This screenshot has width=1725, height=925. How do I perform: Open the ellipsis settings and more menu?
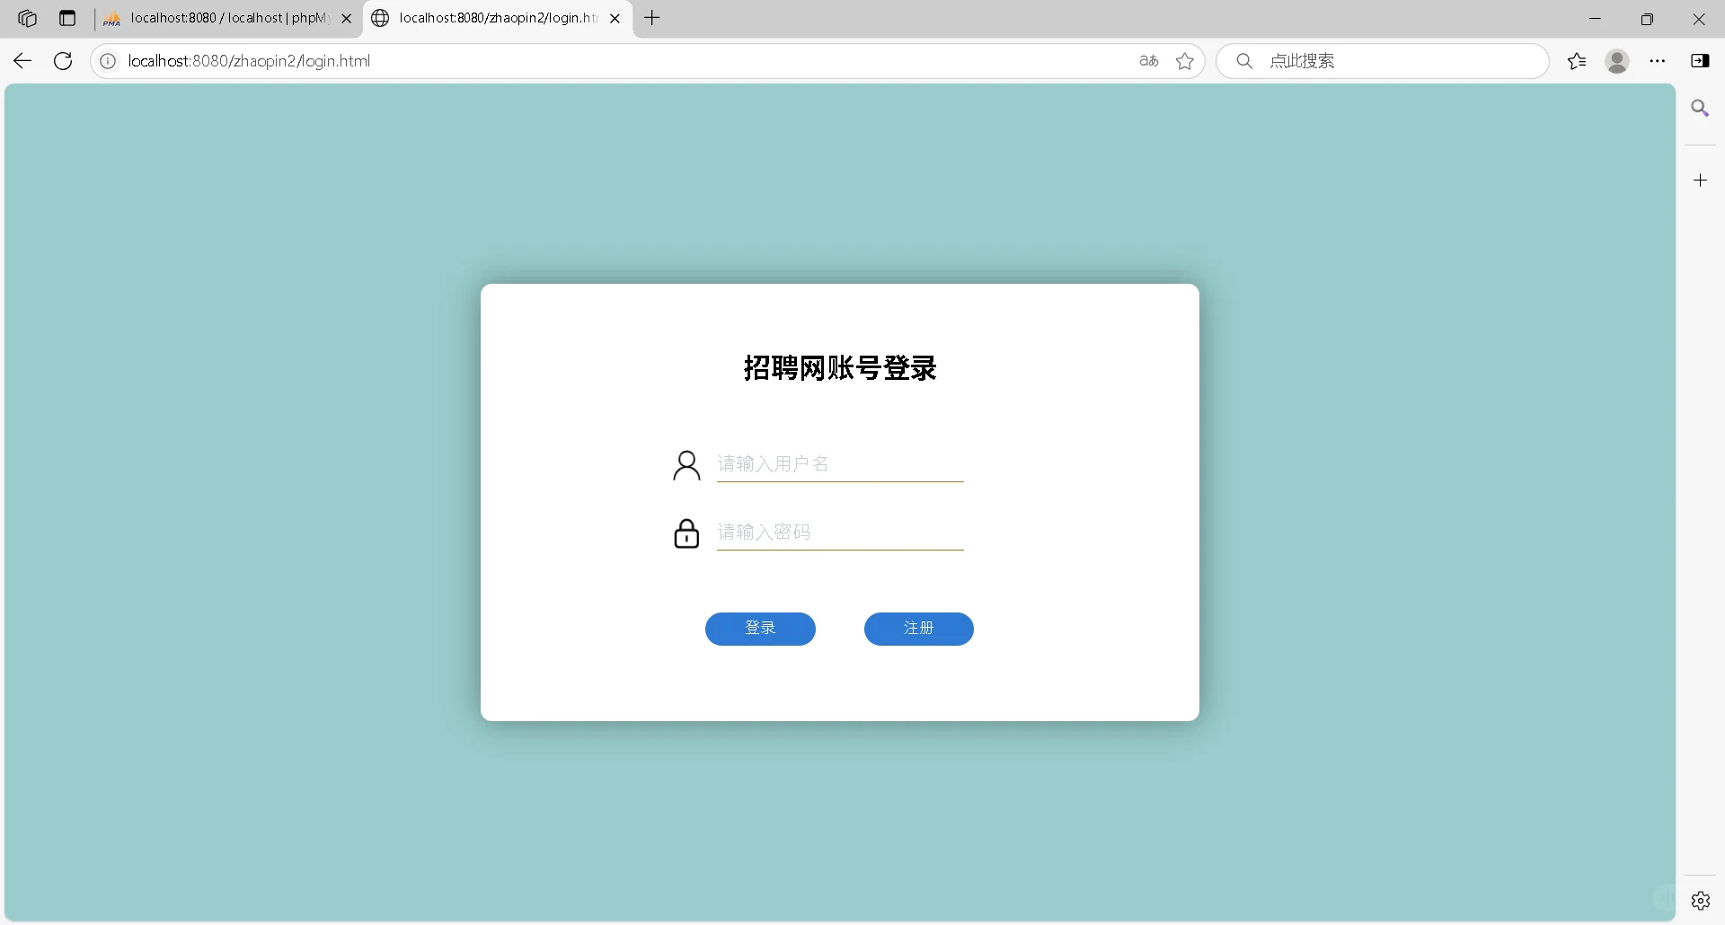pos(1659,60)
